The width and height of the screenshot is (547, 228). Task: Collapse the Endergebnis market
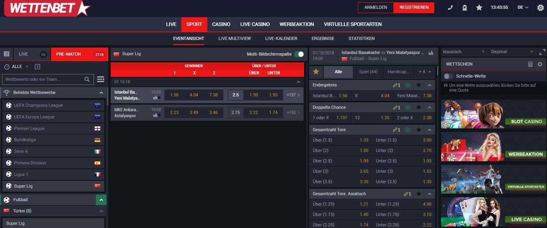(x=429, y=85)
